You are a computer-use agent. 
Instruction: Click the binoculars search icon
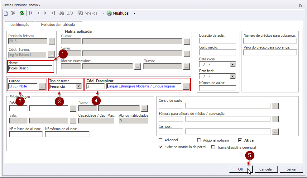coord(62,13)
